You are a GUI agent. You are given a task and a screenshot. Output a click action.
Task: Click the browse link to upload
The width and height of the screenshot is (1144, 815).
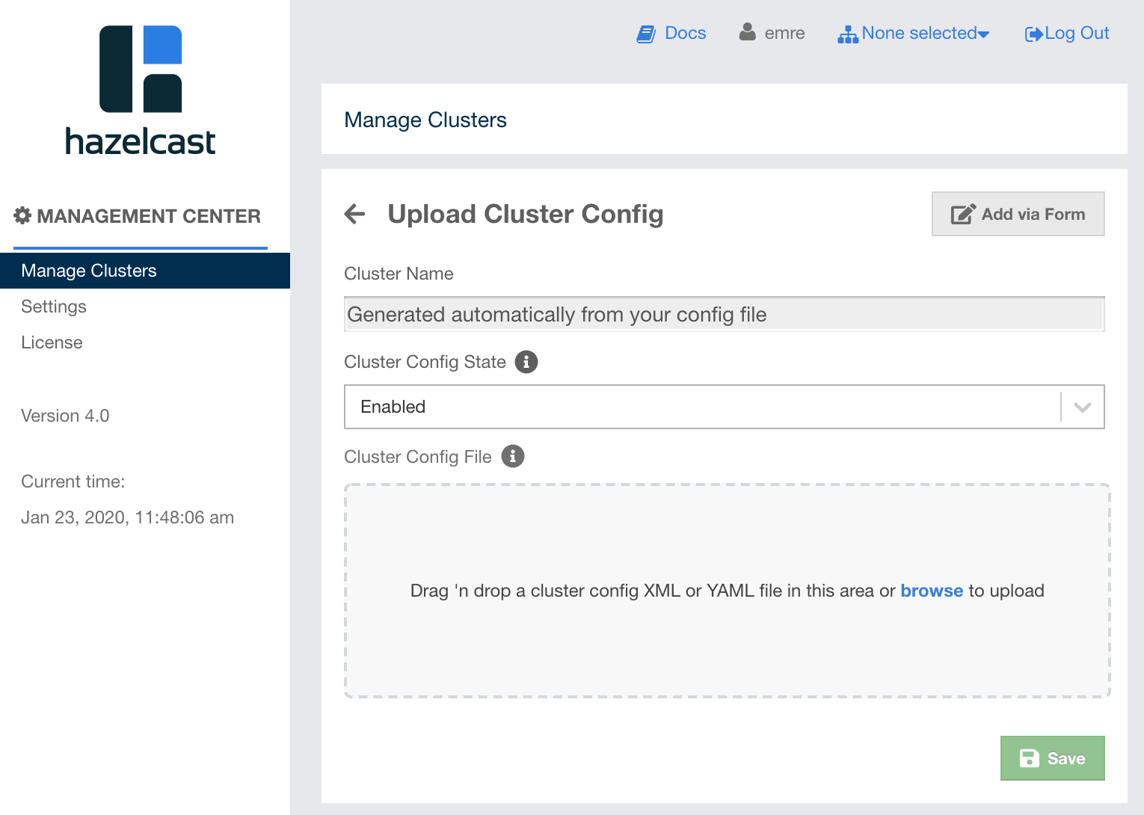pyautogui.click(x=931, y=591)
